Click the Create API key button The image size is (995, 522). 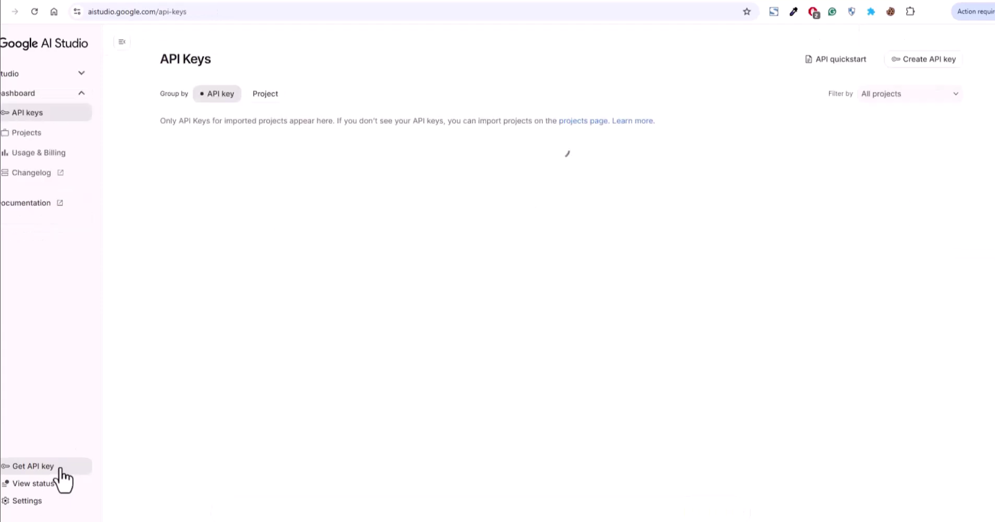(x=923, y=59)
